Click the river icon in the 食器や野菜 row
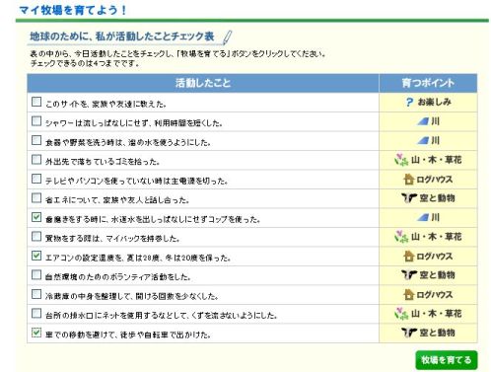The height and width of the screenshot is (372, 491). (423, 140)
